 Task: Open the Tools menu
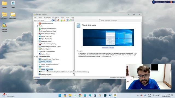coord(68,18)
